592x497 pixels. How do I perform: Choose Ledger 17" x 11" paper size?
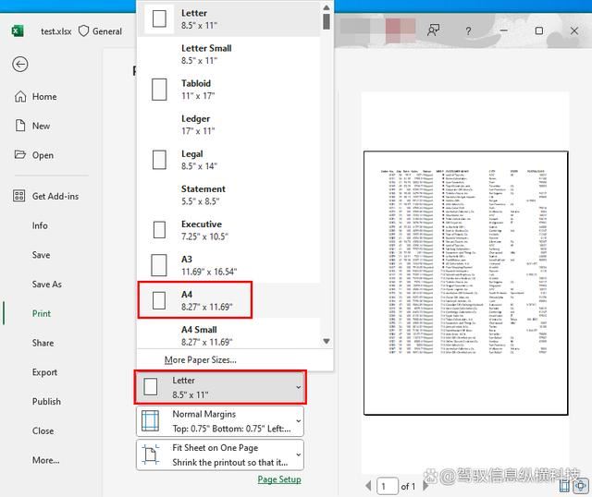(230, 125)
